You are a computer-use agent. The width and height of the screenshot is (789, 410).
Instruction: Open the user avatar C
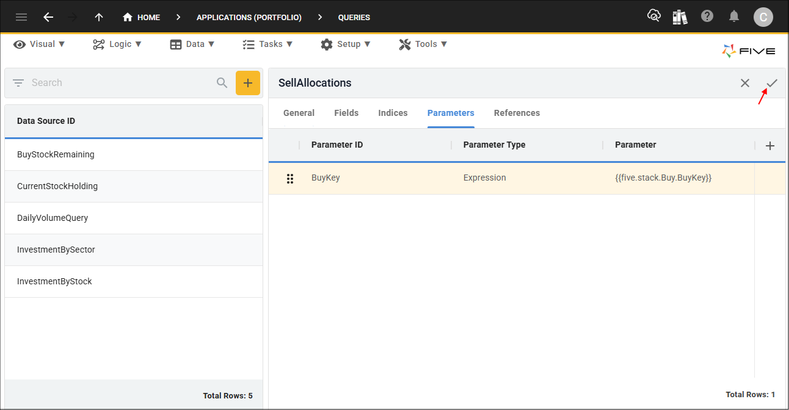point(763,17)
